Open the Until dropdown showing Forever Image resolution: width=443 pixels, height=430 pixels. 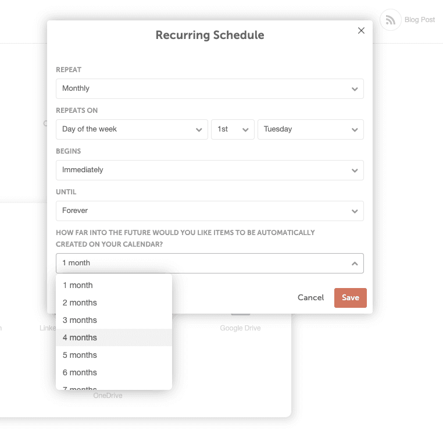(x=209, y=211)
